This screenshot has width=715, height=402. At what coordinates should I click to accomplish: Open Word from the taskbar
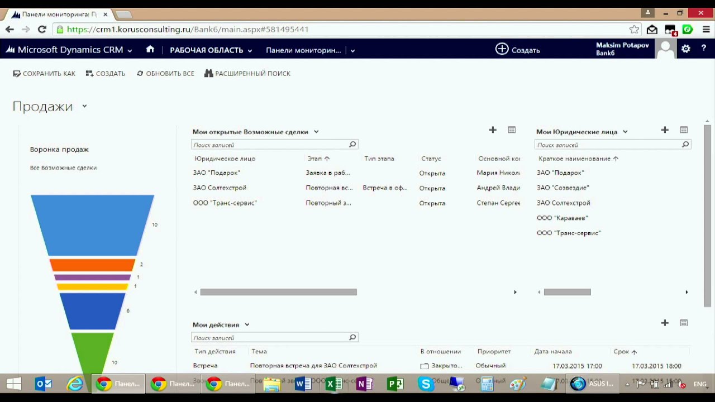click(303, 384)
